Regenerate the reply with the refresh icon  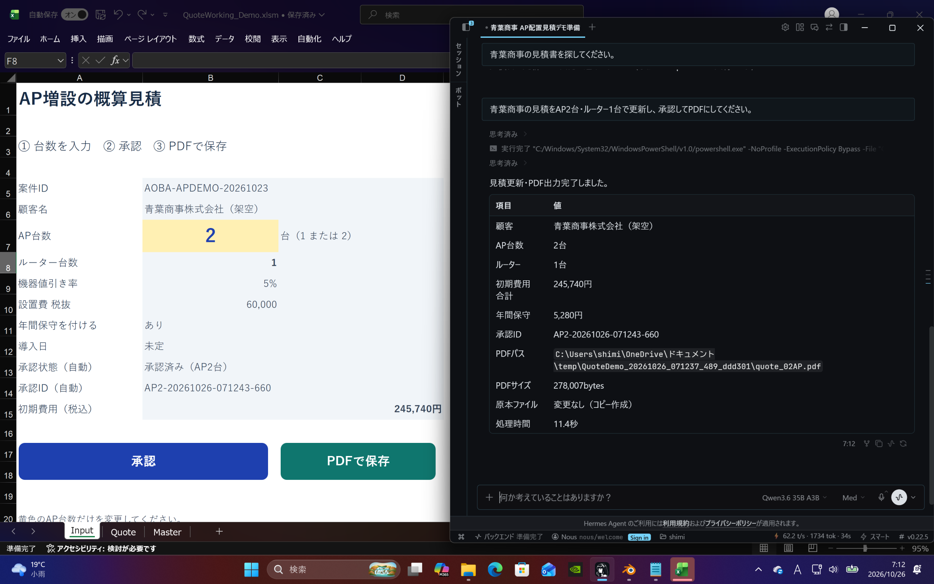click(x=903, y=444)
